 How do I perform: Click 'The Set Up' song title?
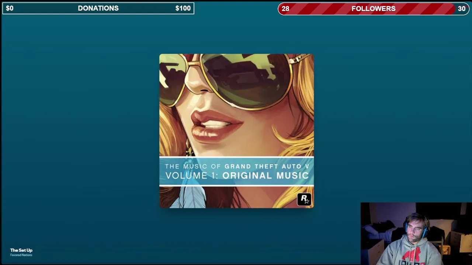tap(21, 250)
